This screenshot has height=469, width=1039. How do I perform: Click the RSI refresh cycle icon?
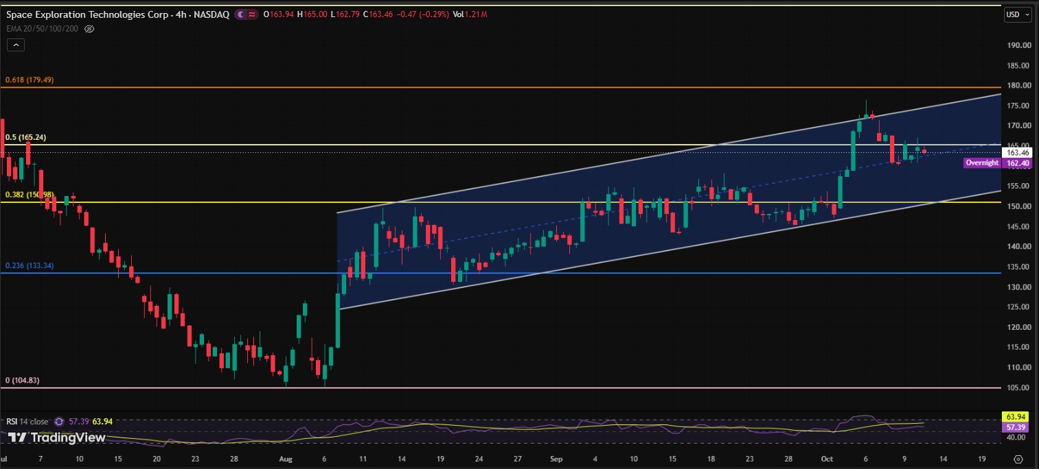click(59, 422)
